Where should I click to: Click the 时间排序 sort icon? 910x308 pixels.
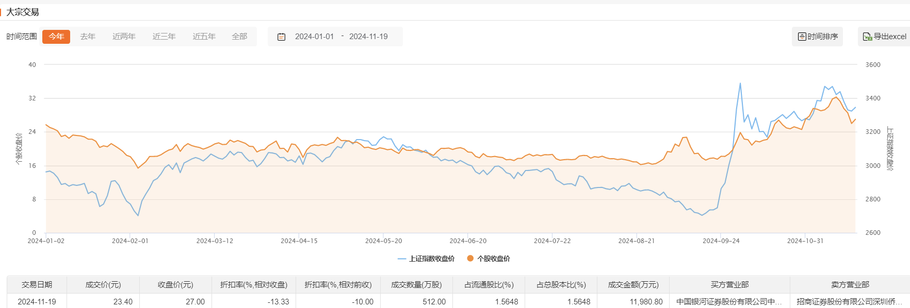click(x=802, y=37)
